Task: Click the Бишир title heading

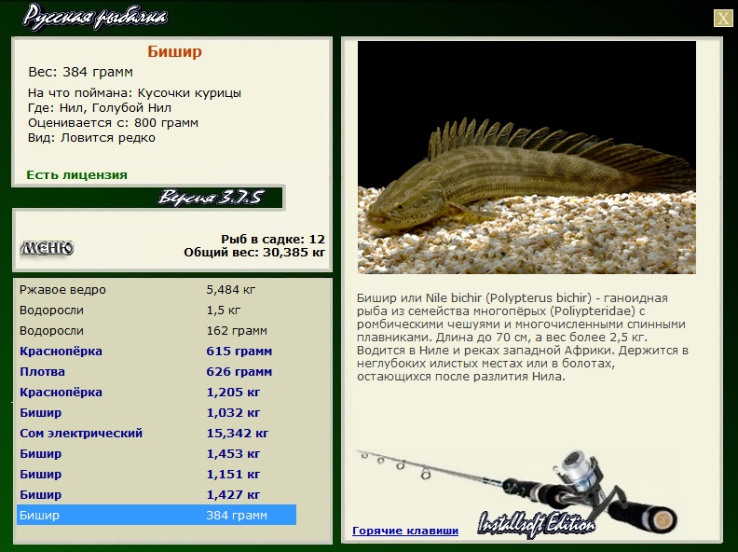Action: (174, 51)
